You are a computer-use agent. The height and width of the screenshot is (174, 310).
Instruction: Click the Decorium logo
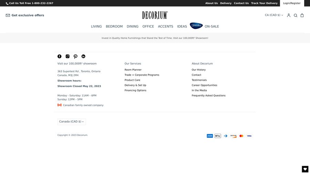point(155,15)
